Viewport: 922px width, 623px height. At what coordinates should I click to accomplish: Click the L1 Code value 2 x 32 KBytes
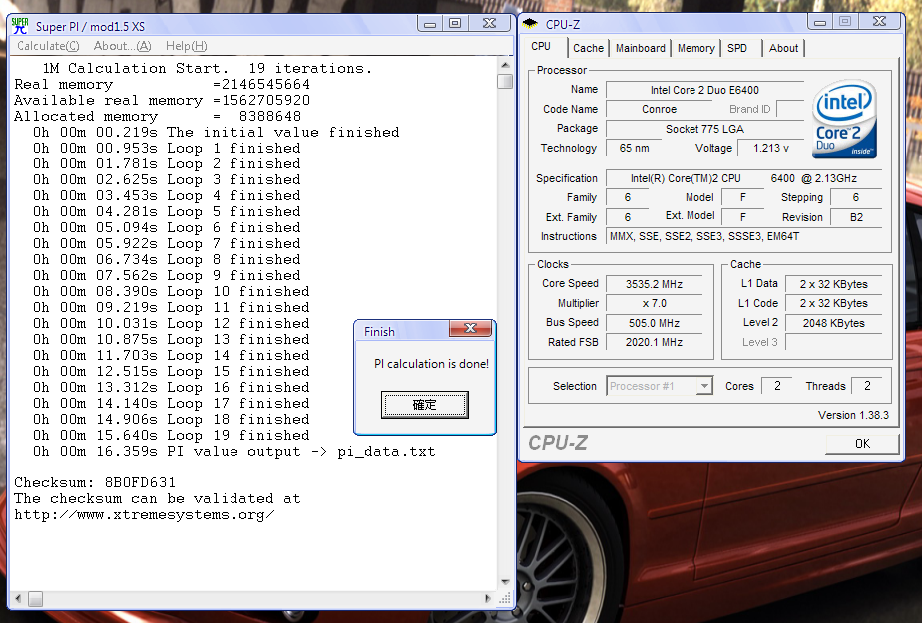(834, 304)
